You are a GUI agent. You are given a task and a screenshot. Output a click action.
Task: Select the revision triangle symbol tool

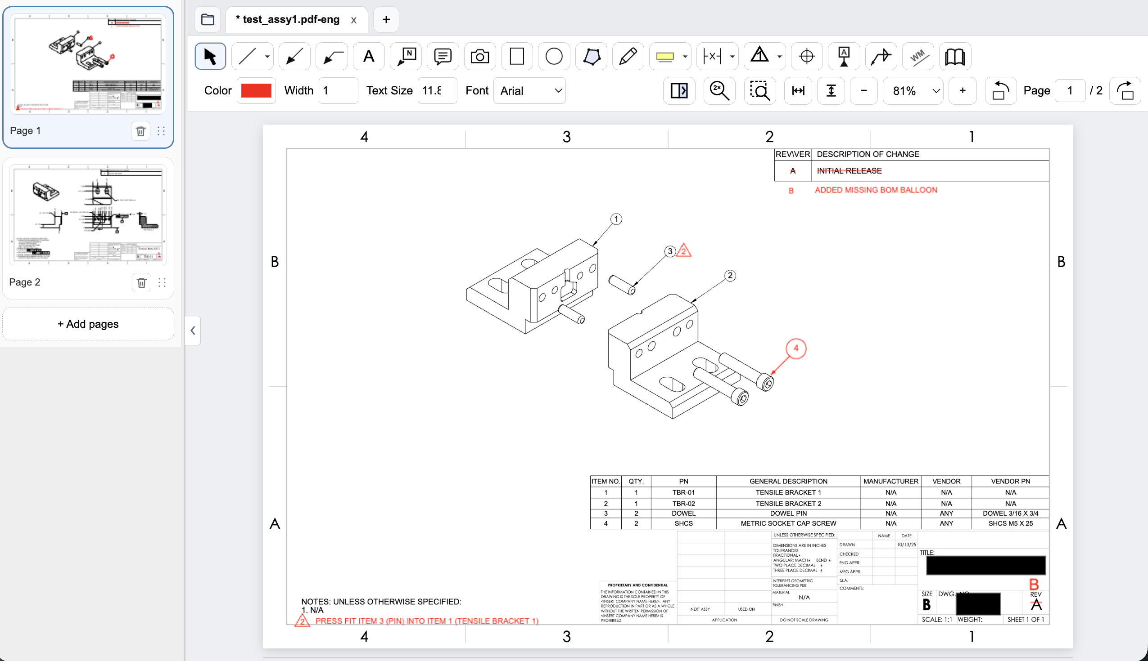[x=759, y=56]
